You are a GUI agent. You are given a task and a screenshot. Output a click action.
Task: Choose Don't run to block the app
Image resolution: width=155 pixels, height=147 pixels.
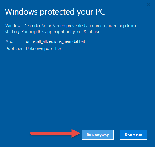tap(133, 135)
